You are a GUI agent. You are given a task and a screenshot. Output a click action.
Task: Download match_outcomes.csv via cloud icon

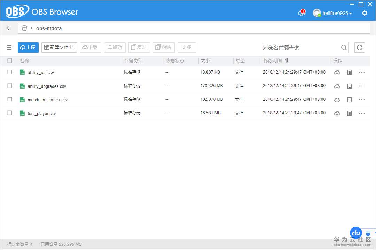[337, 100]
